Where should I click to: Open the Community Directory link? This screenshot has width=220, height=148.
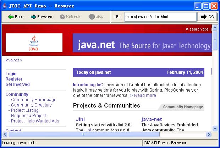31,105
